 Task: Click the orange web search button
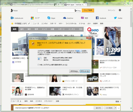pos(88,10)
